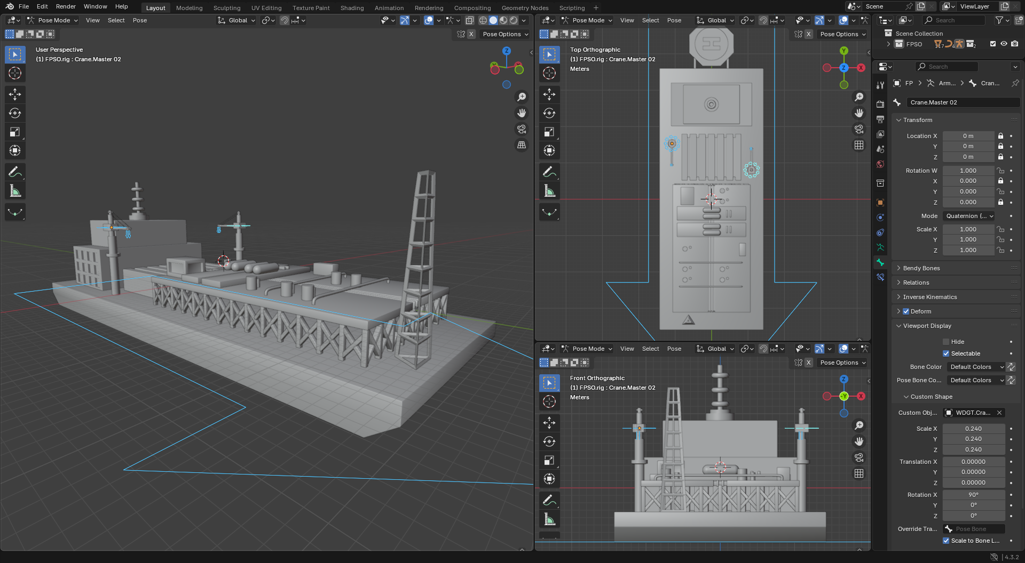Enable the Hide checkbox in Viewport Display

946,342
